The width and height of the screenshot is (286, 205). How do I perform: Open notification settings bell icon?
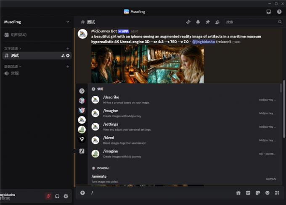(198, 22)
